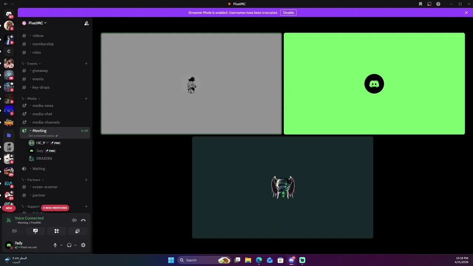The image size is (473, 266).
Task: Add a channel to the Media category
Action: (x=86, y=99)
